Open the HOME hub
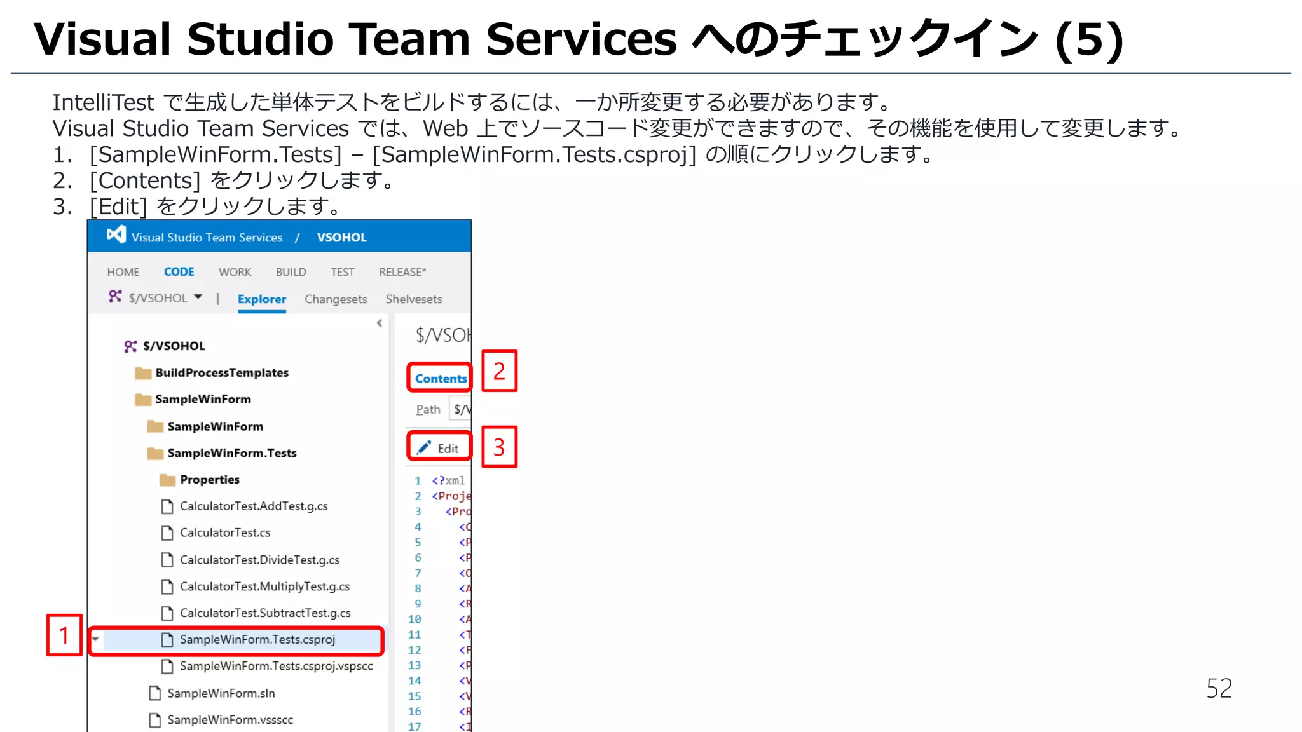 123,272
